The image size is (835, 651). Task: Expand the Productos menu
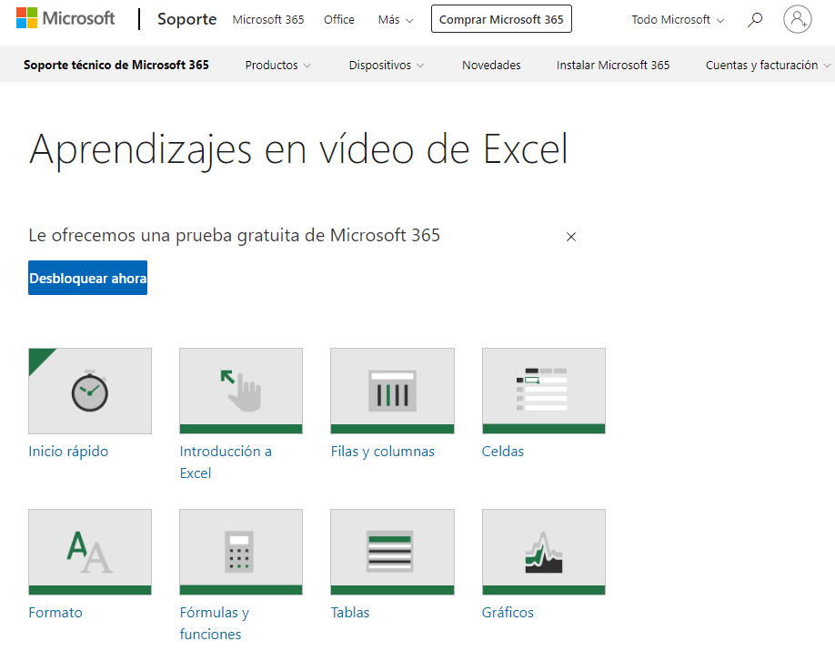tap(277, 65)
